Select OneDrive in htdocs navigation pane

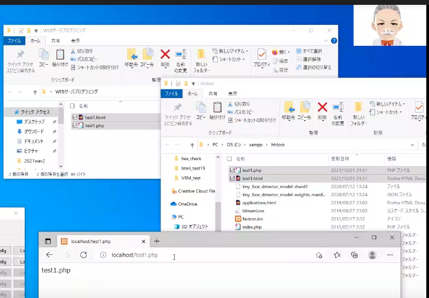(184, 204)
